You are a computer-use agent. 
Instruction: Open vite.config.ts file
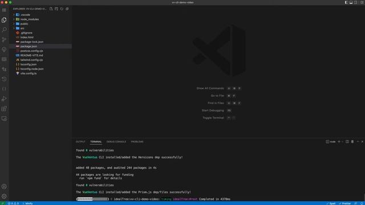40,73
